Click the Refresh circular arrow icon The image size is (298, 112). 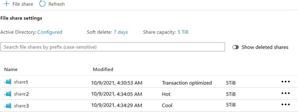point(42,4)
